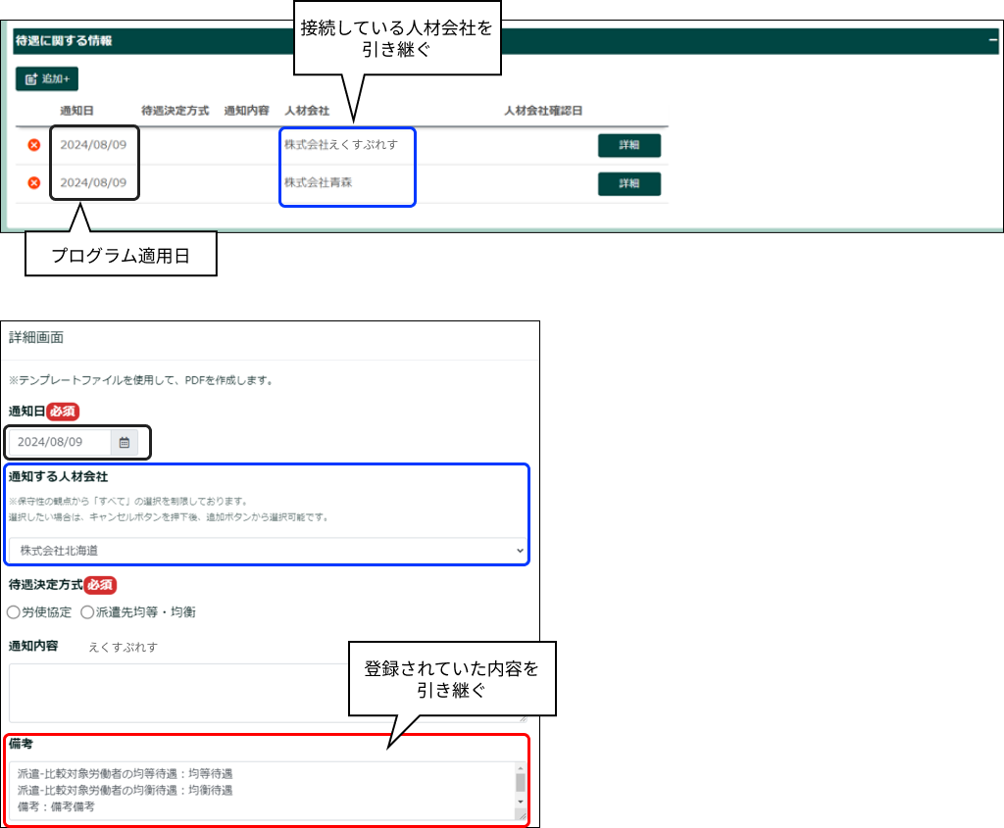1004x828 pixels.
Task: Open 詳細 for 株式会社えくすぷれす row
Action: [x=628, y=145]
